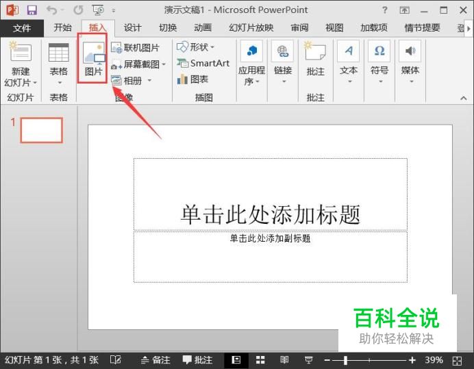This screenshot has height=369, width=474.
Task: Open the Customize Quick Access Toolbar dropdown
Action: pyautogui.click(x=114, y=10)
